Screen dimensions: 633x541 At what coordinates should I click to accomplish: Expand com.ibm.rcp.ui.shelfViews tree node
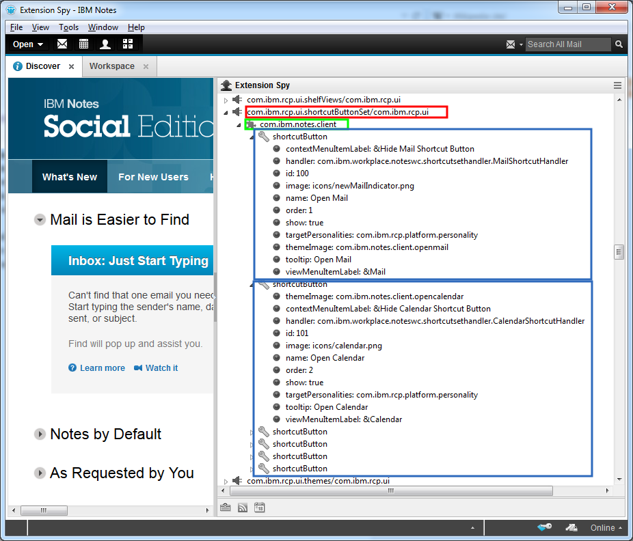coord(227,100)
